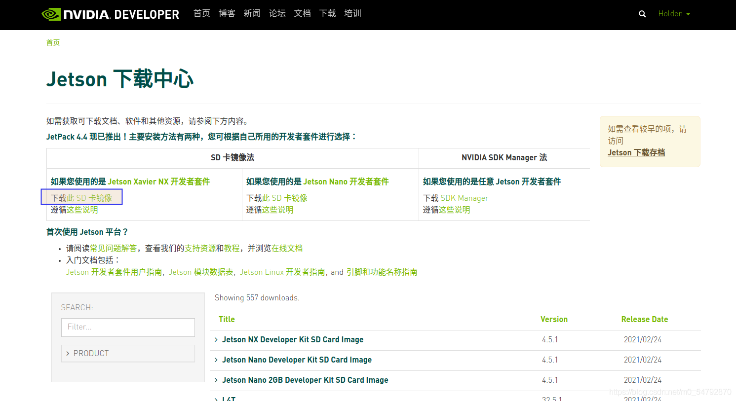Sort downloads by Version column
736x401 pixels.
tap(554, 319)
